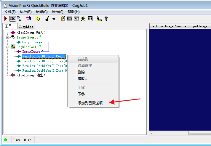The image size is (211, 146).
Task: Select the <ToolGroup 输入> node
Action: click(x=31, y=33)
